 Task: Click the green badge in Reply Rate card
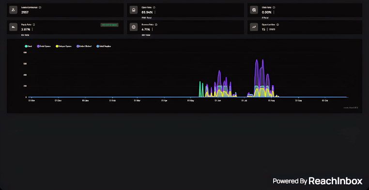point(109,25)
